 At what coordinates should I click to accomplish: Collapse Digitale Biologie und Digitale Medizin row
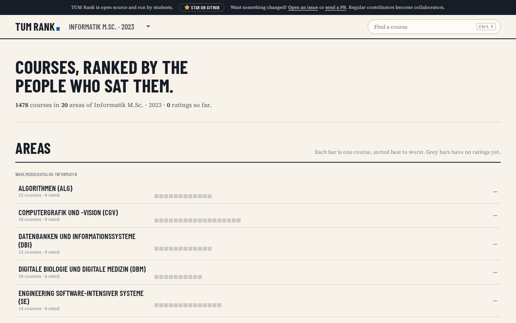495,273
